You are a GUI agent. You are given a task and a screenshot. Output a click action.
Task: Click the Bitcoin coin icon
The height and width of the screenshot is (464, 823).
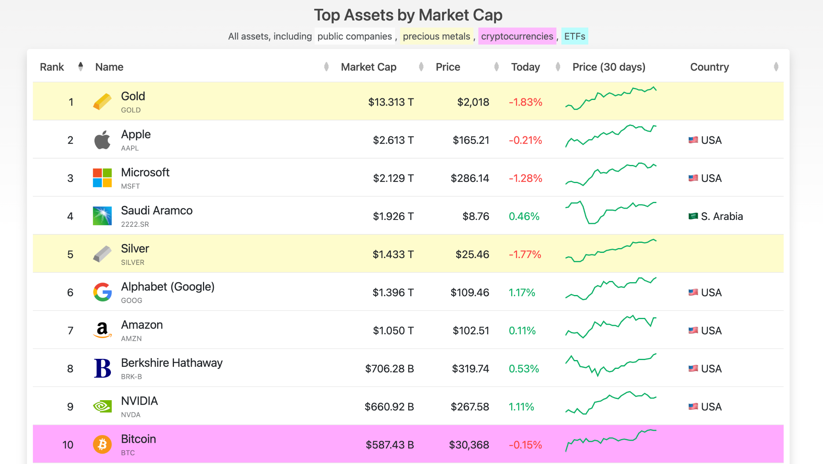pos(102,445)
